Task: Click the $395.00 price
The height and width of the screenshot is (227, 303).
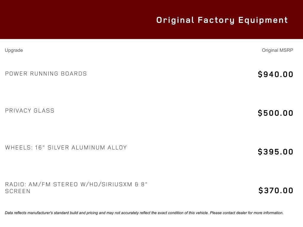Action: click(x=275, y=152)
